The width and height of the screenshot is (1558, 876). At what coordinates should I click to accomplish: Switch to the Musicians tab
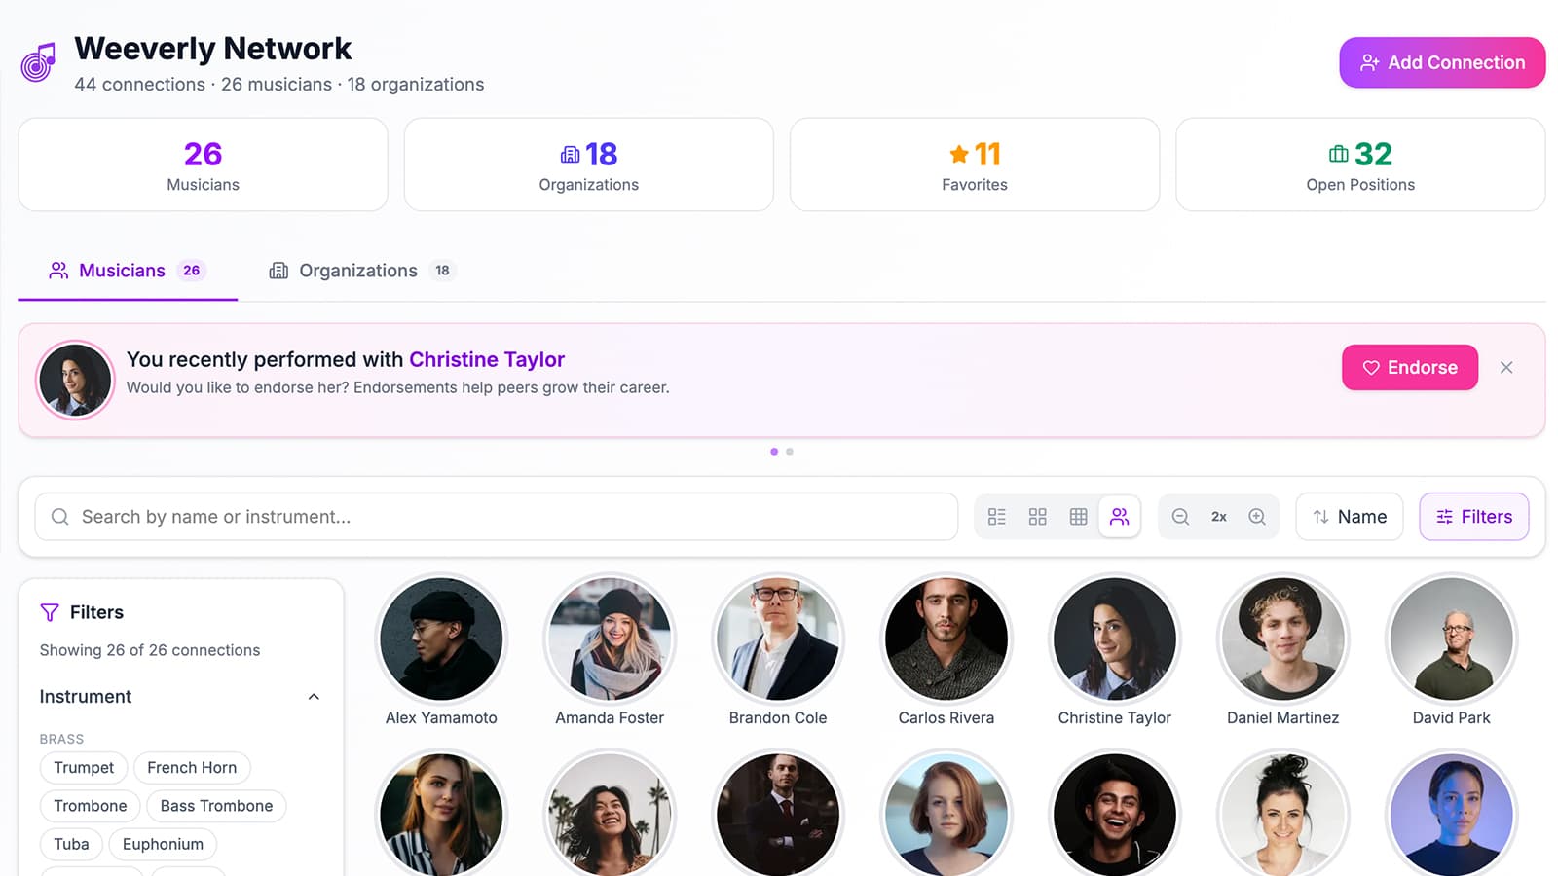coord(128,271)
